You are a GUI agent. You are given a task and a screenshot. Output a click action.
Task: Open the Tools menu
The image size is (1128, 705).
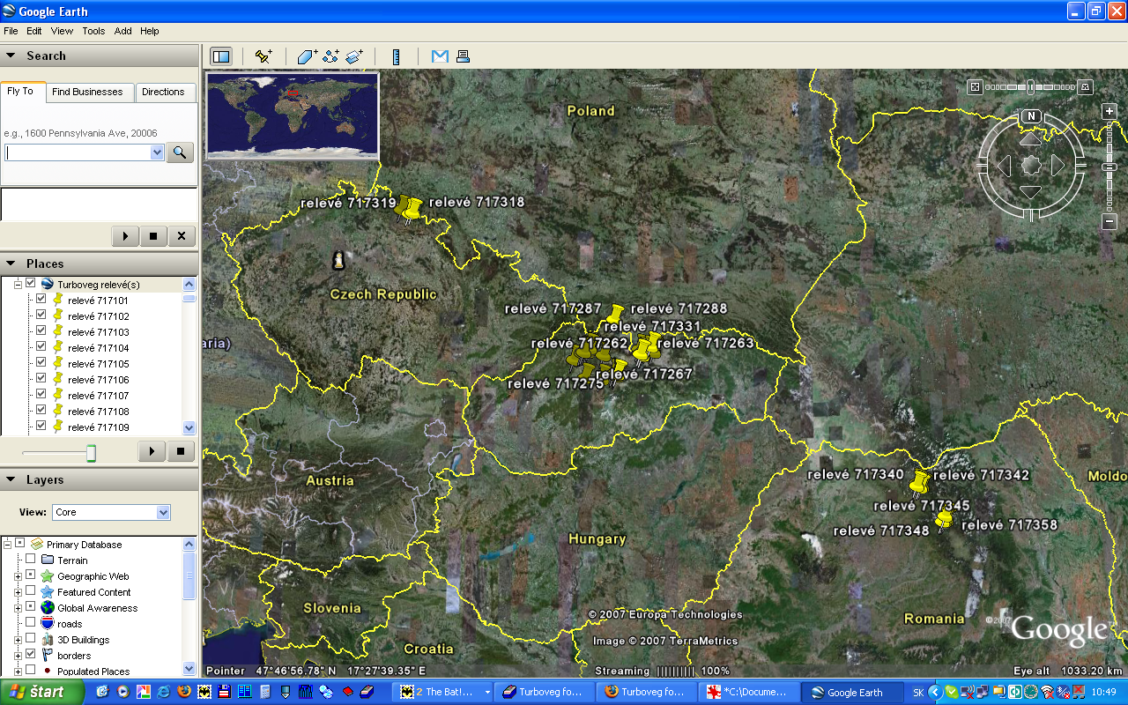pyautogui.click(x=93, y=31)
